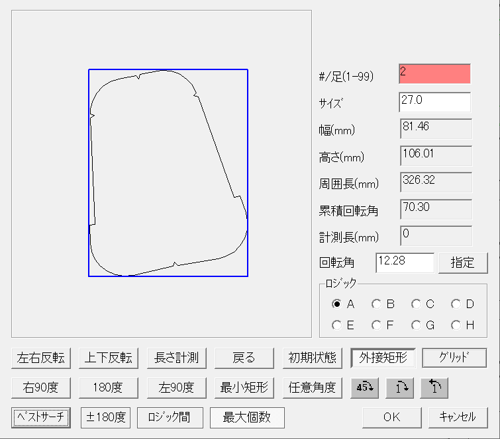Rotate with the 180度 button
500x439 pixels.
pos(109,387)
